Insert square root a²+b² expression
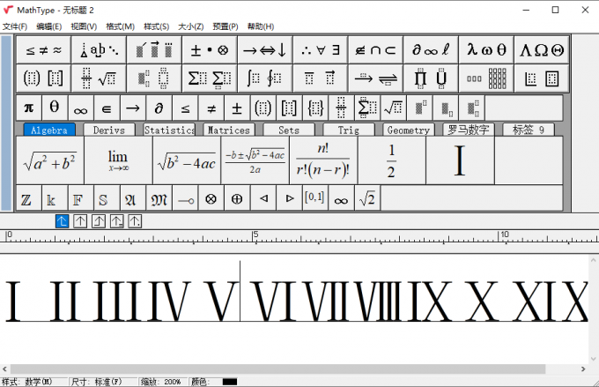Viewport: 599px width, 387px height. pos(50,160)
